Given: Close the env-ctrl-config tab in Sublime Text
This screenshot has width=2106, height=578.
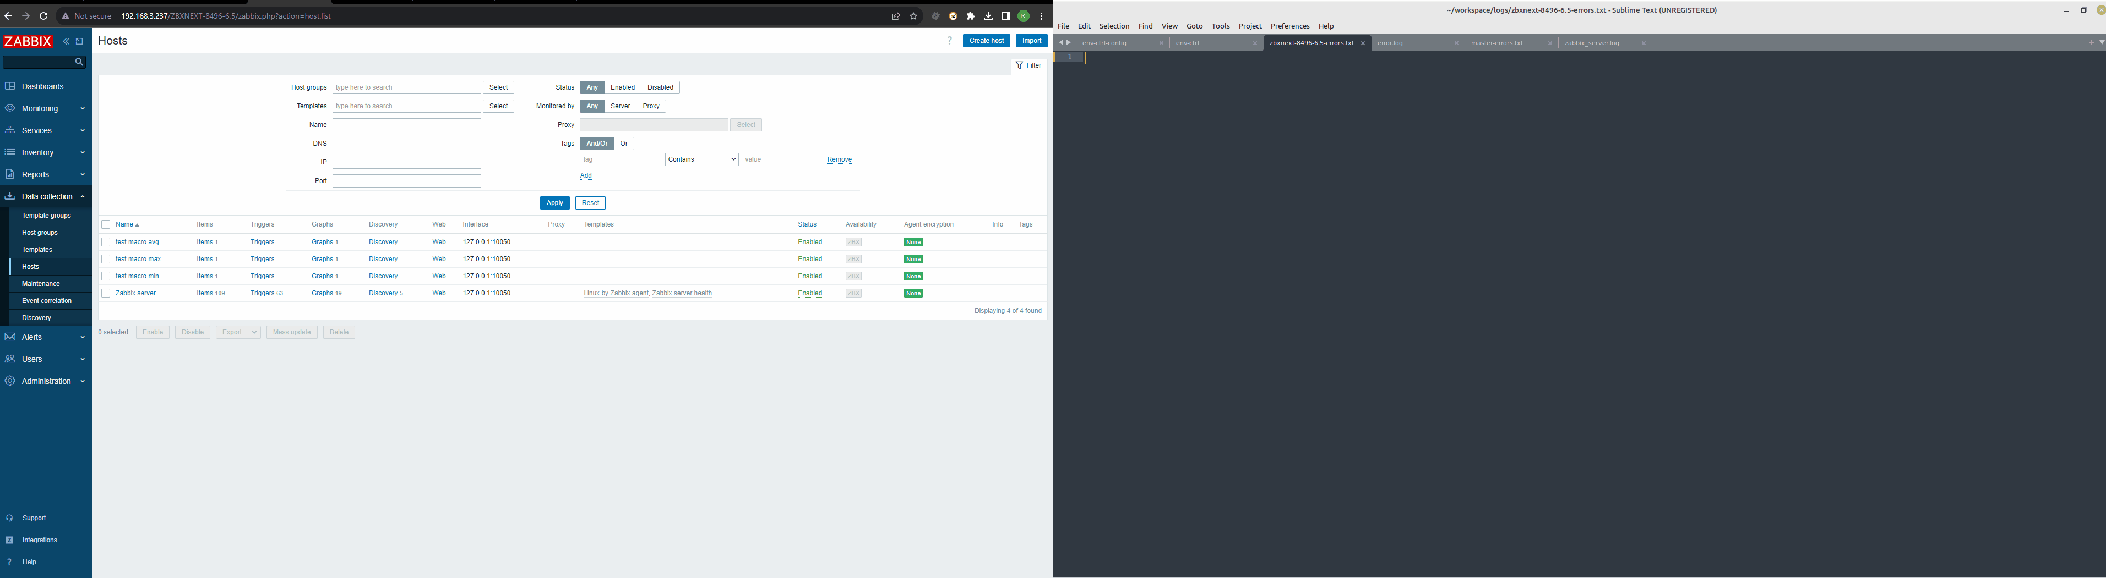Looking at the screenshot, I should (x=1161, y=43).
